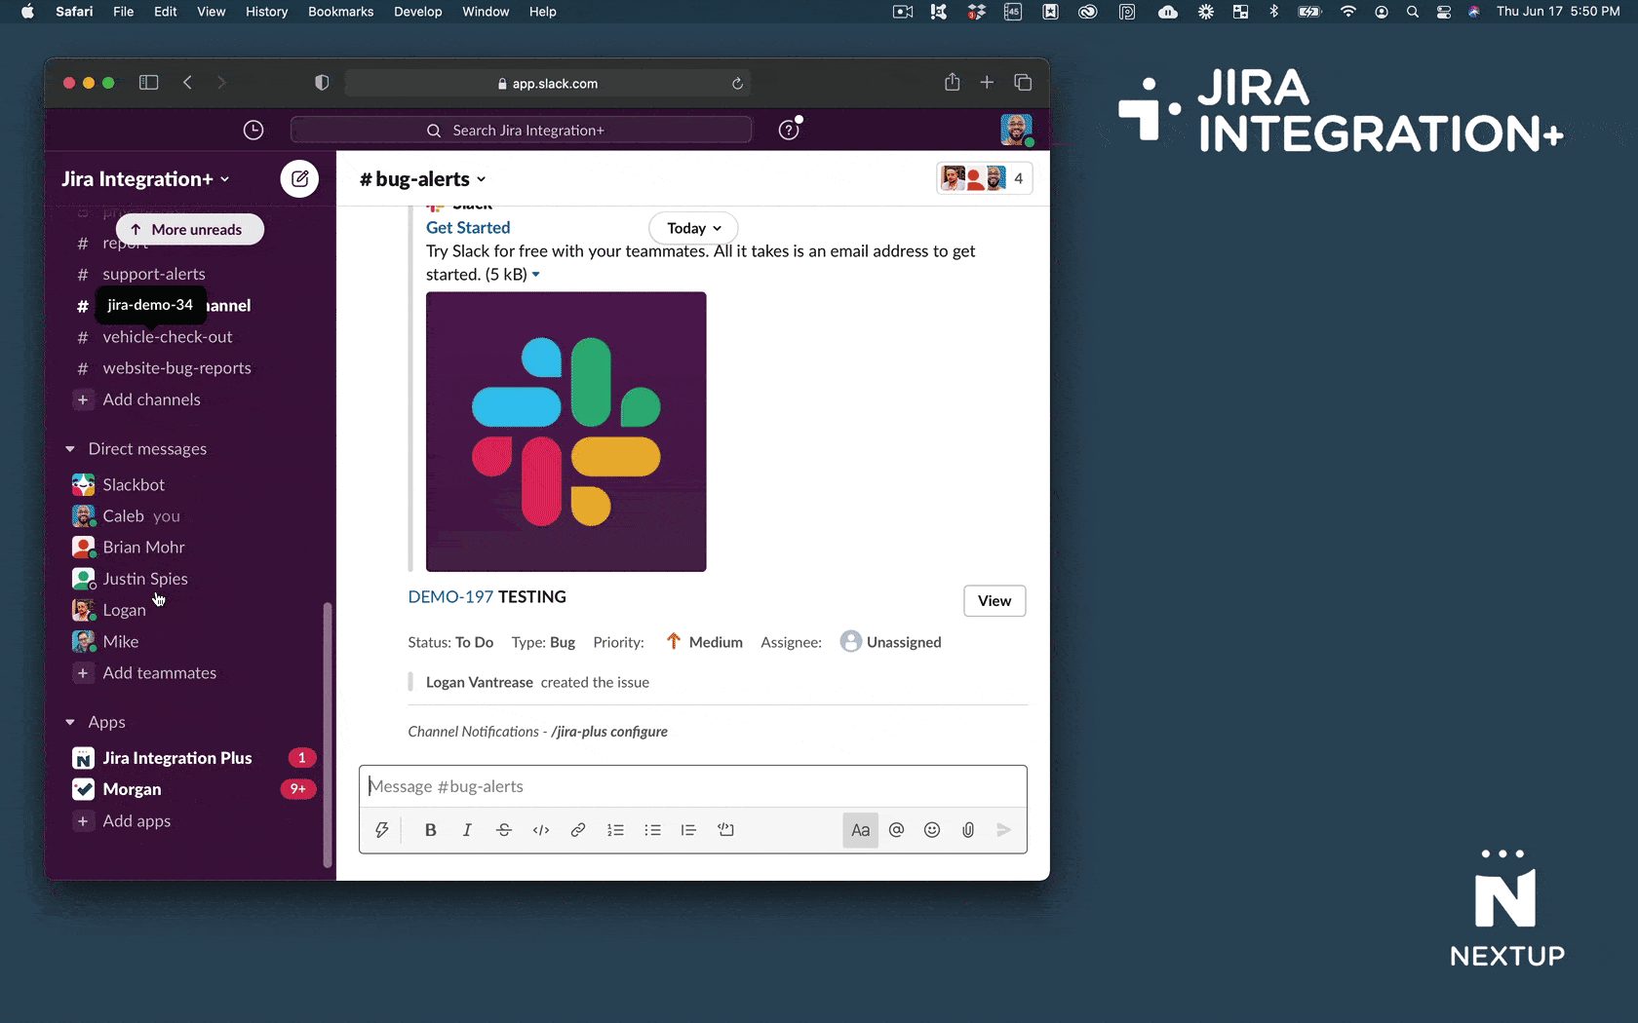Open Slack help question mark icon
This screenshot has width=1638, height=1023.
pos(789,131)
